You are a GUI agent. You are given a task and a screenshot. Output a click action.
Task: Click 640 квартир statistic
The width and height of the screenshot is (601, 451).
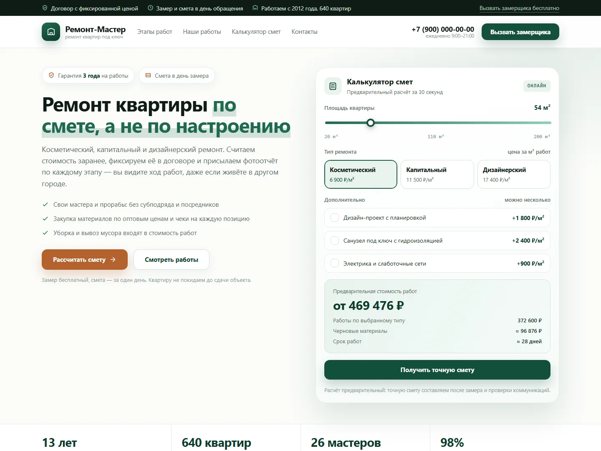point(217,443)
